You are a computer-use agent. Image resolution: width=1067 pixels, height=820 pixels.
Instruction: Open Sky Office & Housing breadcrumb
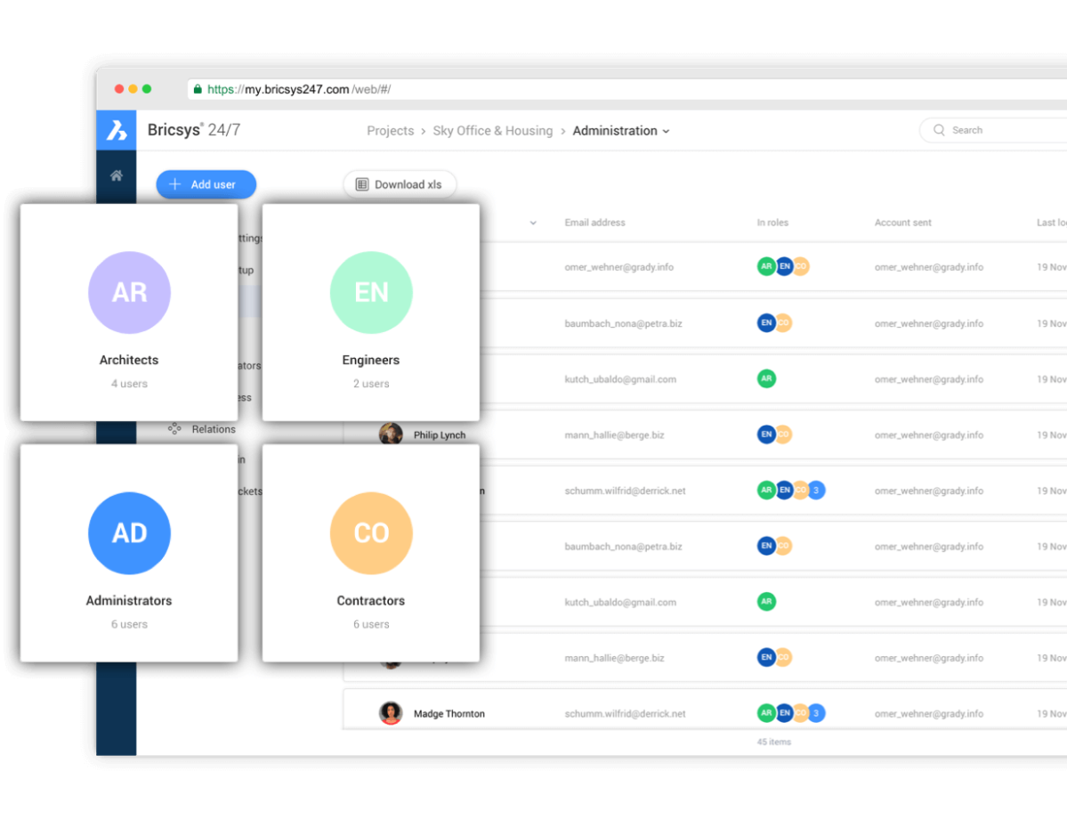pos(493,131)
